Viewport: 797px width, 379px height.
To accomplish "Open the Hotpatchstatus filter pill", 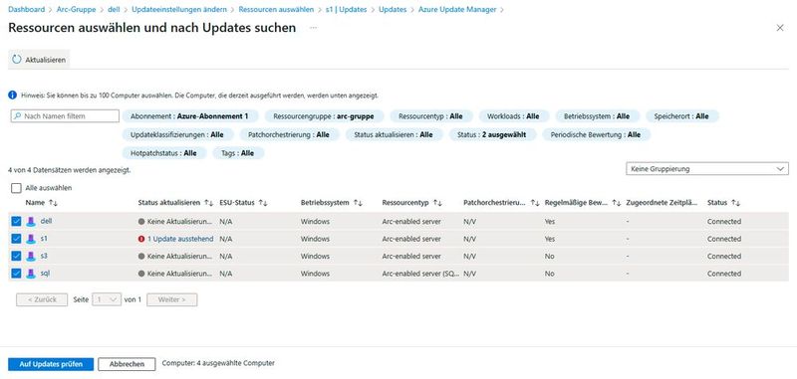I will click(x=163, y=153).
